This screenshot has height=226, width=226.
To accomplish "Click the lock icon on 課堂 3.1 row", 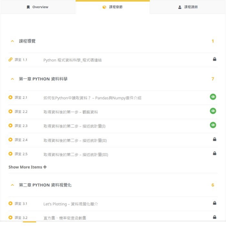I will point(215,203).
